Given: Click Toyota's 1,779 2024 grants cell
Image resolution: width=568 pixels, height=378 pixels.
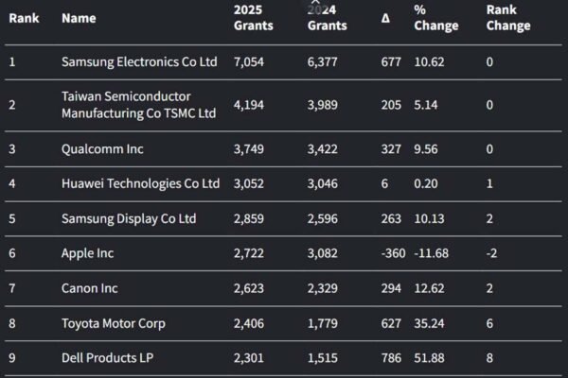Looking at the screenshot, I should pyautogui.click(x=324, y=324).
